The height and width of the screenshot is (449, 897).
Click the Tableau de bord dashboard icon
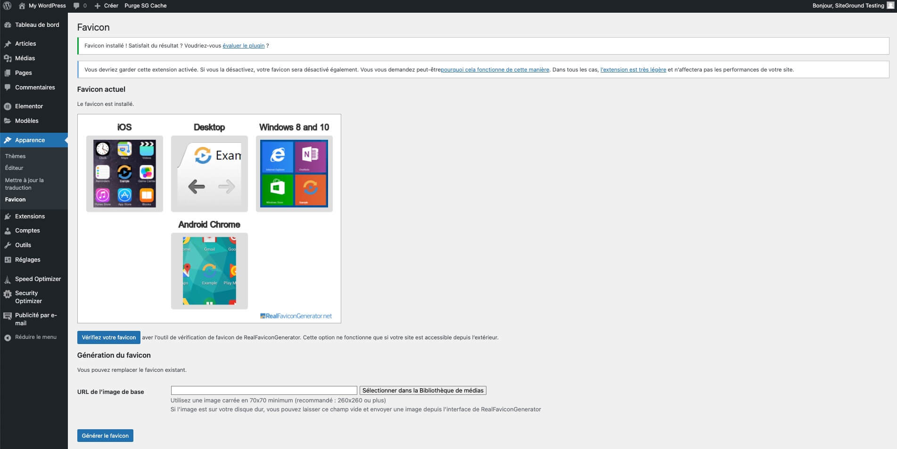[x=8, y=25]
